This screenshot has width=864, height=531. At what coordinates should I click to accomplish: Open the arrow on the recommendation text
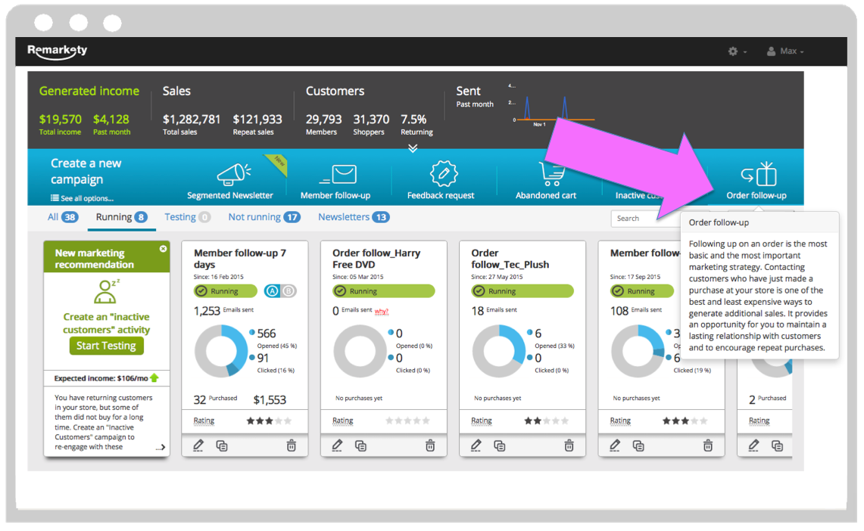161,447
